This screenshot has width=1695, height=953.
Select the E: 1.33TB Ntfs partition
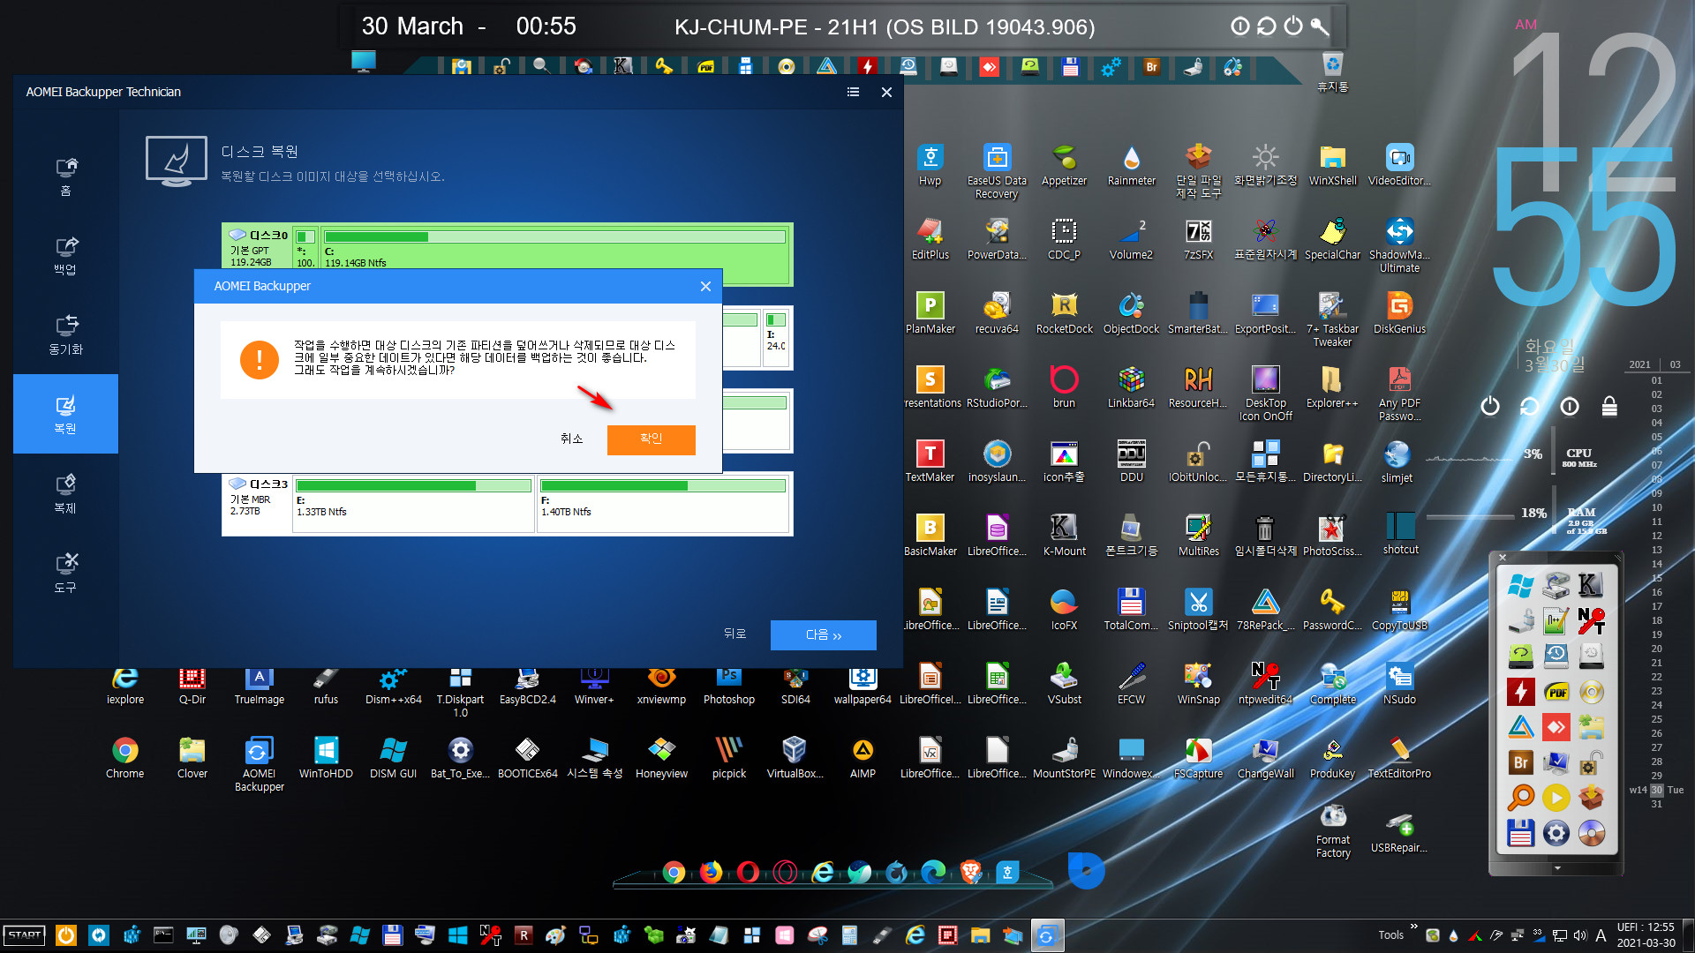tap(413, 504)
